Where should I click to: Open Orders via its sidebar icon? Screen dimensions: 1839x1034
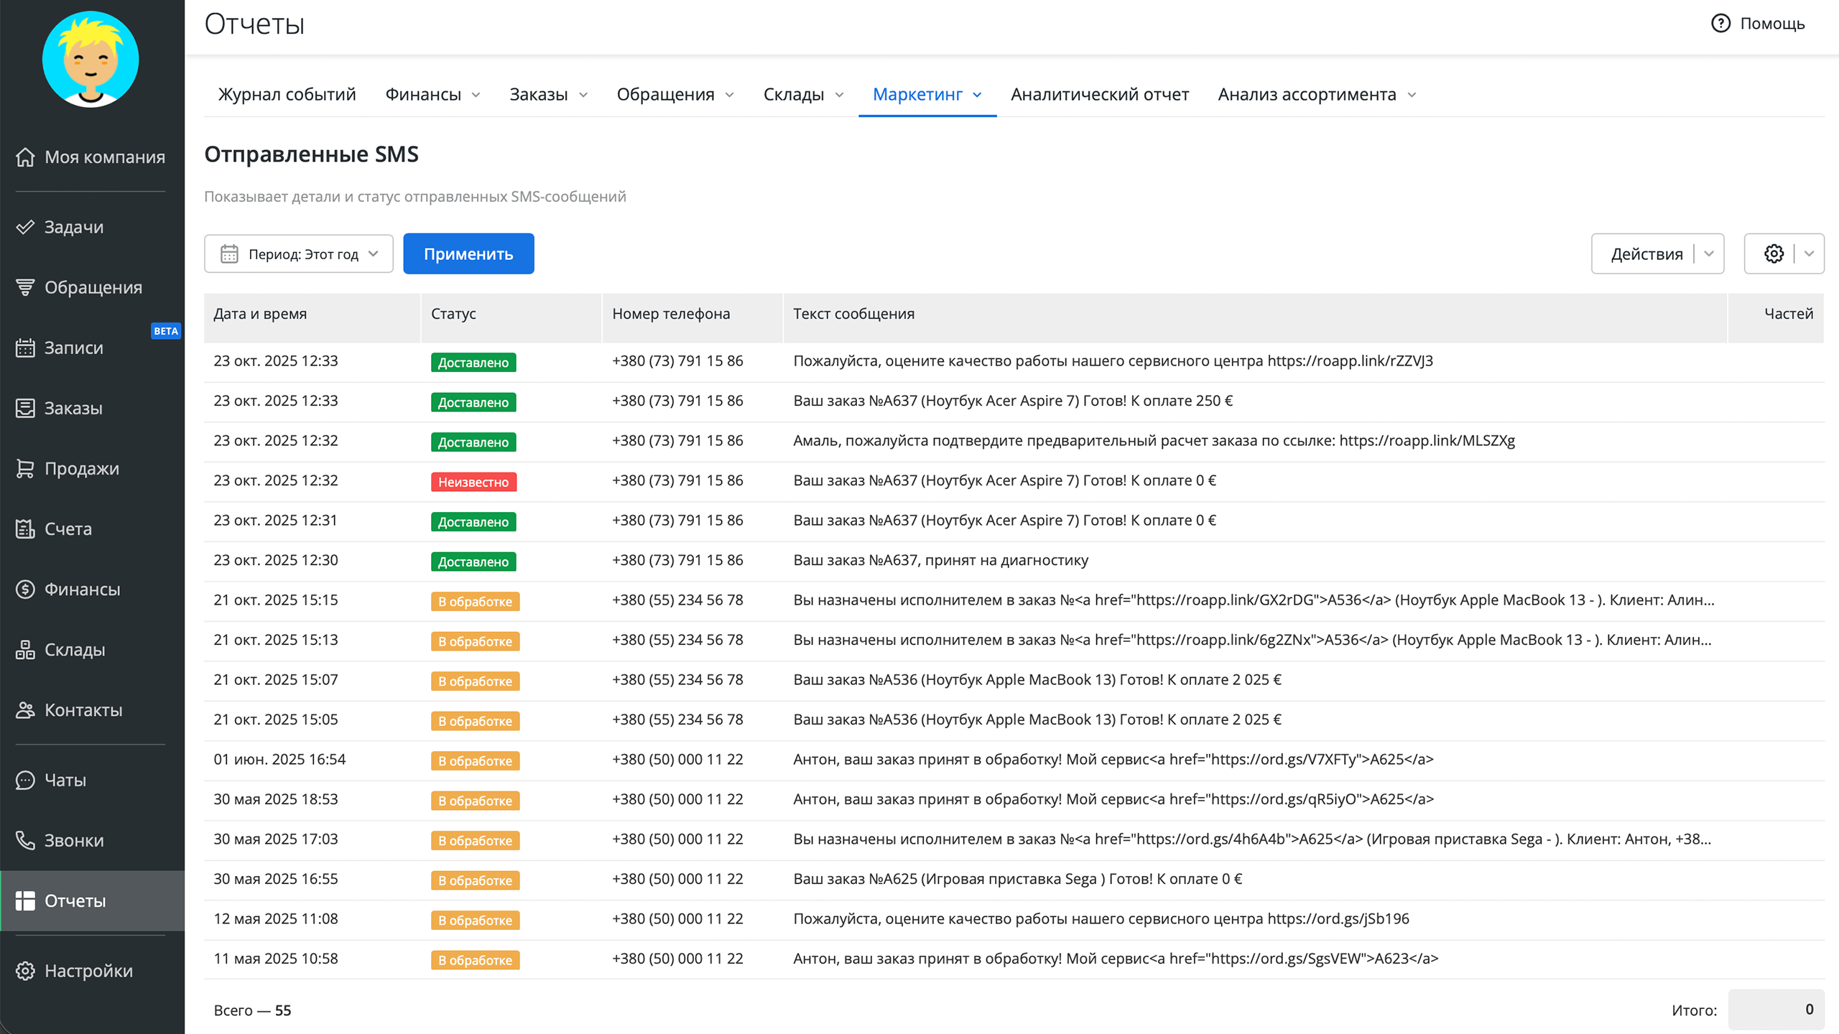(25, 408)
